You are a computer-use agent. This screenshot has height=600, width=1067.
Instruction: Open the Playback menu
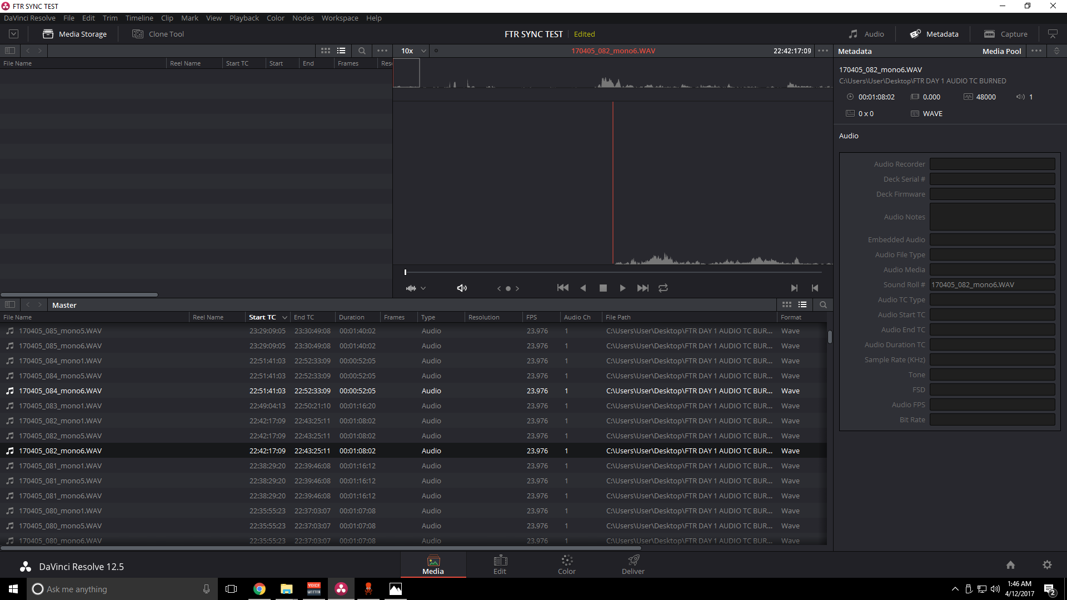click(244, 18)
